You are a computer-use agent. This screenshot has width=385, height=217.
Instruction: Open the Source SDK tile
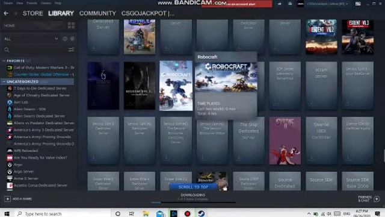pos(321,181)
